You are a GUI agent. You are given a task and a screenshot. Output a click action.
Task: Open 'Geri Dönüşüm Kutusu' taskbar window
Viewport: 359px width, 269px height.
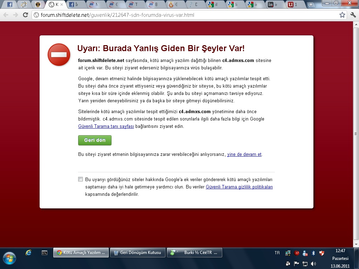pyautogui.click(x=137, y=253)
